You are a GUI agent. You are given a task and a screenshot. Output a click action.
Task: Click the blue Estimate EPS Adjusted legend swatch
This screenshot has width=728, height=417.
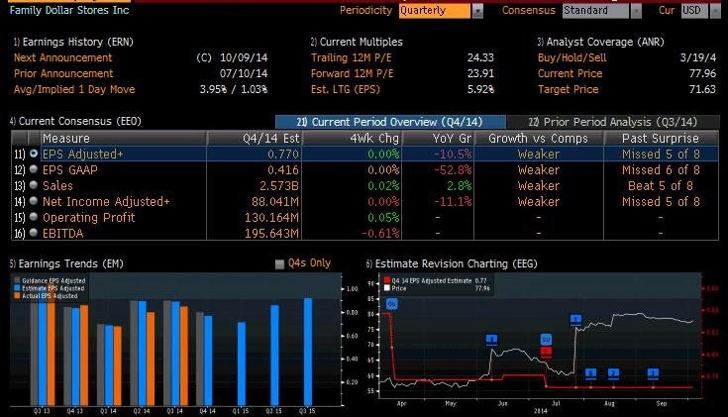[x=17, y=288]
